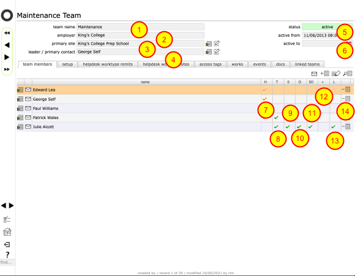Screen dimensions: 355x276
Task: Toggle Julie Alcott's O checkbox
Action: (299, 127)
